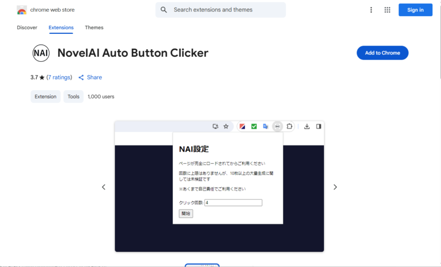Click the puzzle-piece extensions icon

coord(290,126)
